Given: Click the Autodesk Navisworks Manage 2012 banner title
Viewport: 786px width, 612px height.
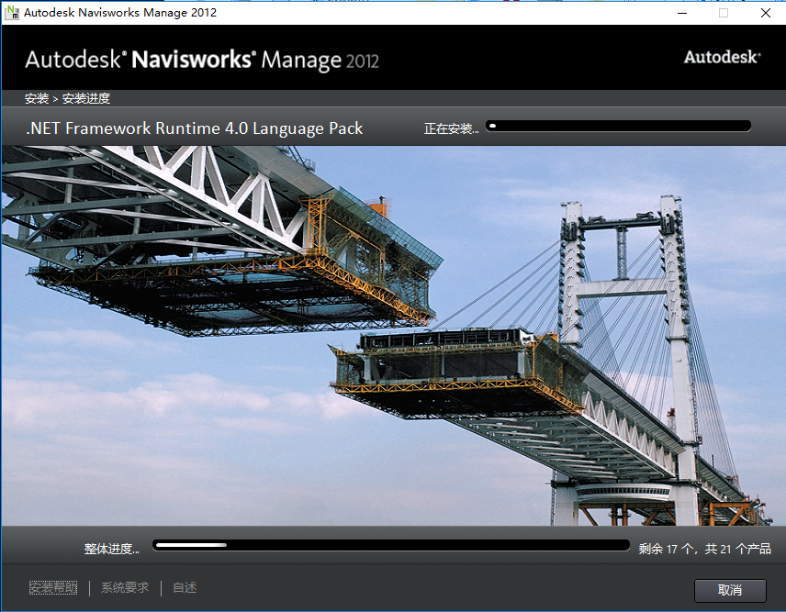Looking at the screenshot, I should pos(202,60).
